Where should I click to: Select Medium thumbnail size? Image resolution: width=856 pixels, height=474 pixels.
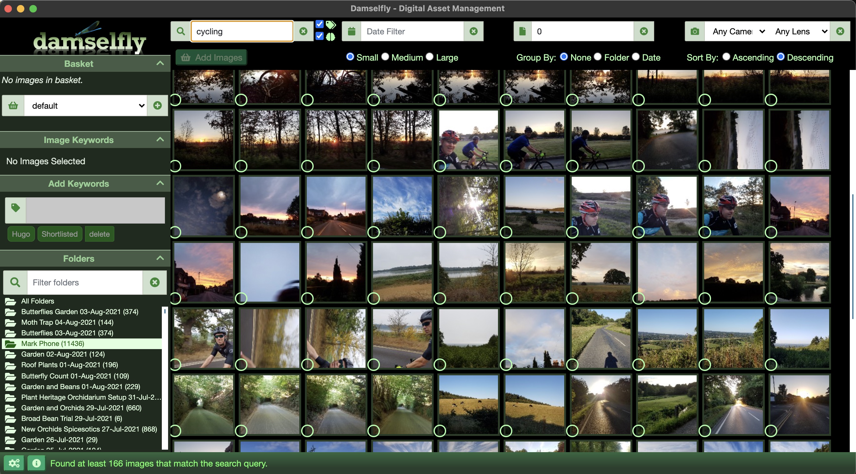(x=385, y=57)
